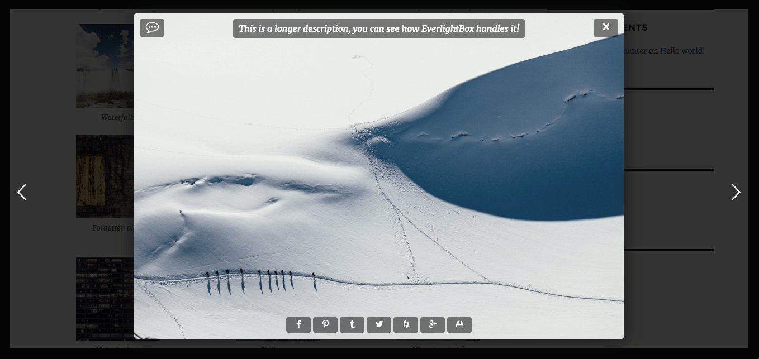Image resolution: width=759 pixels, height=359 pixels.
Task: Go to the previous image arrow
Action: pos(22,192)
